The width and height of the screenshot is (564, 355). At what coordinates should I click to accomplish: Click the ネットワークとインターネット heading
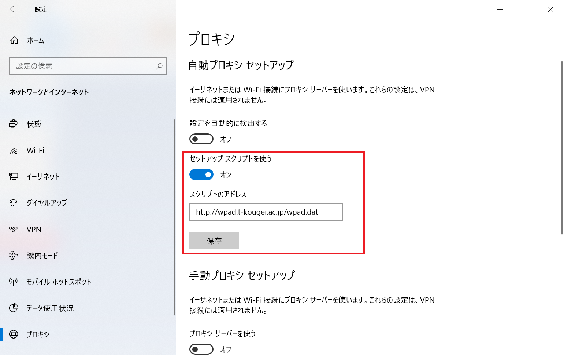click(x=49, y=92)
